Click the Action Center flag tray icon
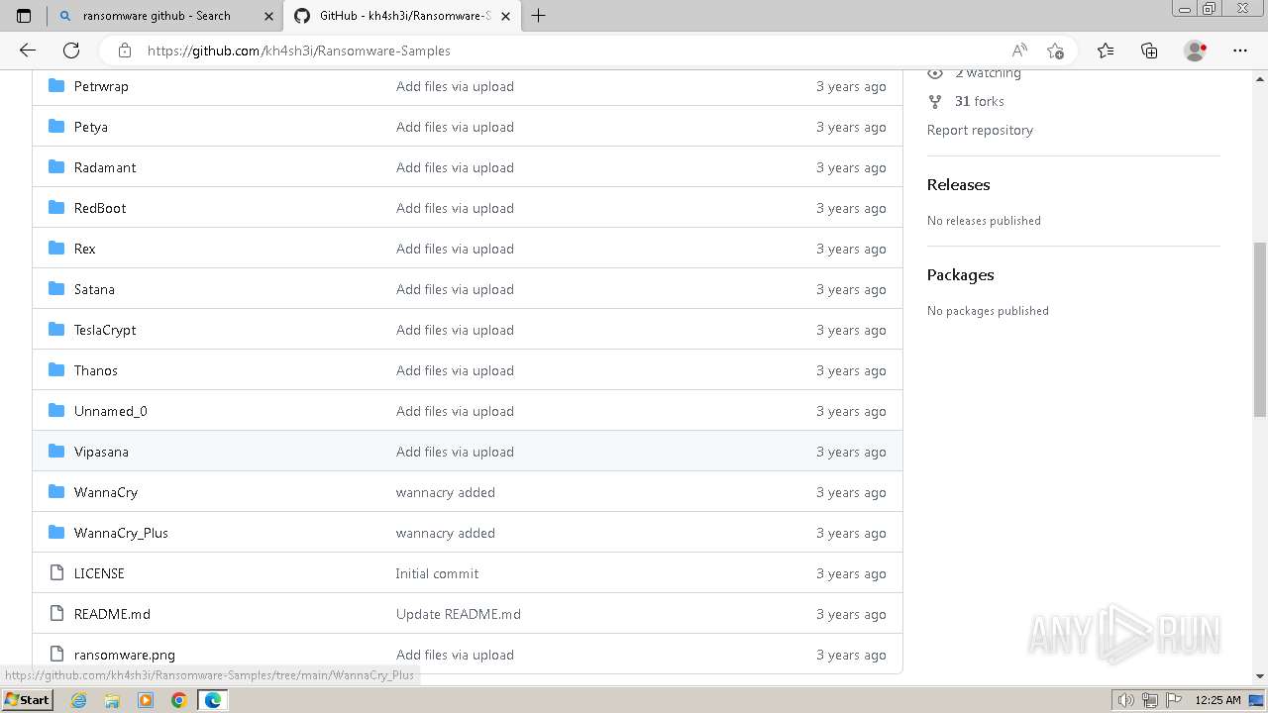Screen dimensions: 1268x713 (1174, 700)
